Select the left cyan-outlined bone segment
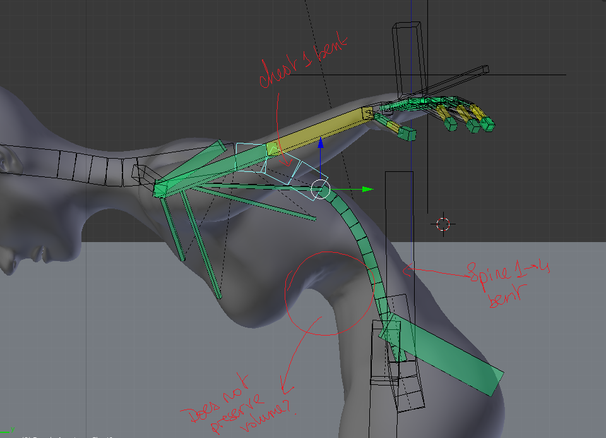This screenshot has width=606, height=438. (x=251, y=157)
